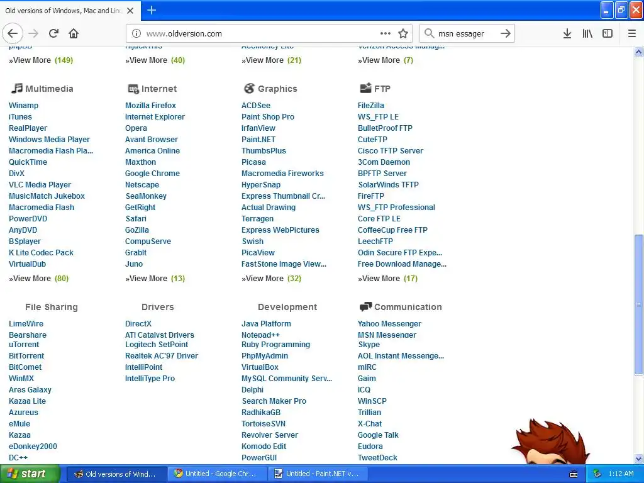This screenshot has height=483, width=644.
Task: View more Internet programs (13)
Action: [x=155, y=279]
